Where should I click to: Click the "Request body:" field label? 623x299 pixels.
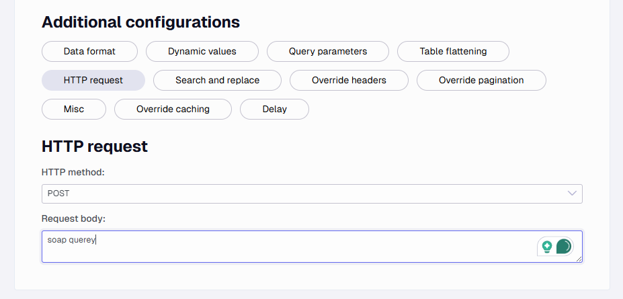pyautogui.click(x=73, y=219)
